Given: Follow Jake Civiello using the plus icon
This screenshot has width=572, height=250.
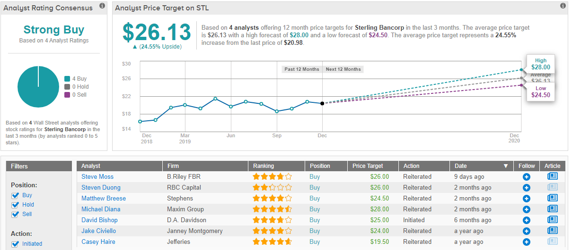Looking at the screenshot, I should 526,231.
